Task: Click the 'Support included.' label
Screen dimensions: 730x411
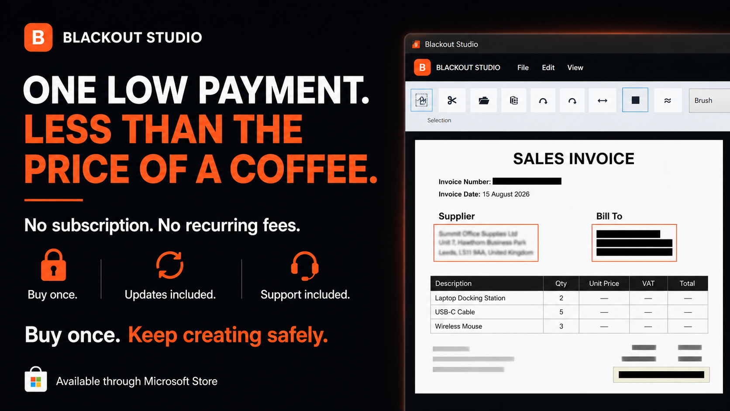Action: (x=305, y=295)
